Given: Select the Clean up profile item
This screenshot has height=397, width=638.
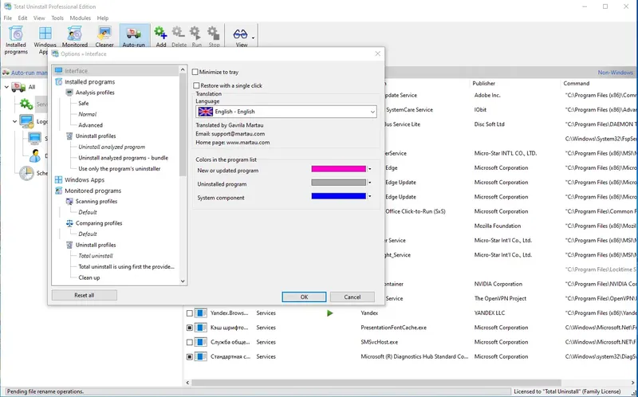Looking at the screenshot, I should tap(89, 277).
